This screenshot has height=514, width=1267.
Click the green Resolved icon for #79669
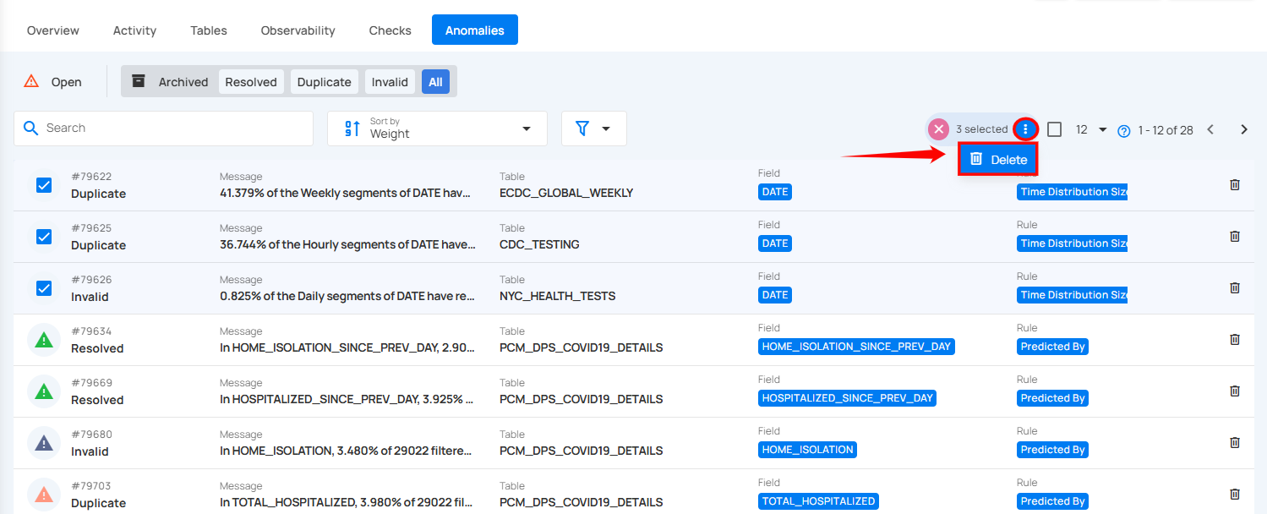(x=44, y=391)
